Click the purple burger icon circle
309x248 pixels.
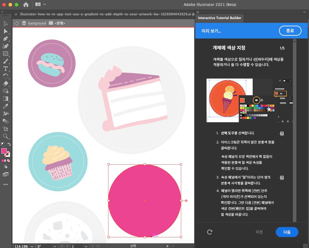[52, 63]
